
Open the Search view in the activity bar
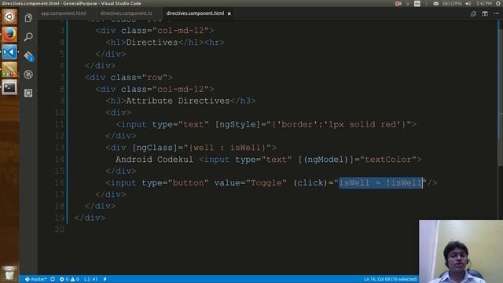tap(28, 37)
